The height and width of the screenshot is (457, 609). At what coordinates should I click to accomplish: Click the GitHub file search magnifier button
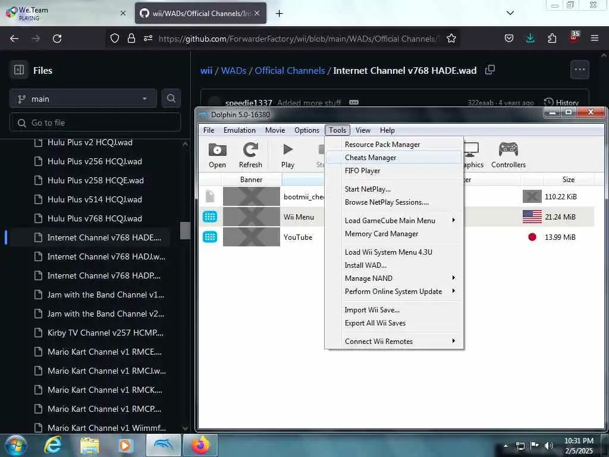tap(171, 98)
